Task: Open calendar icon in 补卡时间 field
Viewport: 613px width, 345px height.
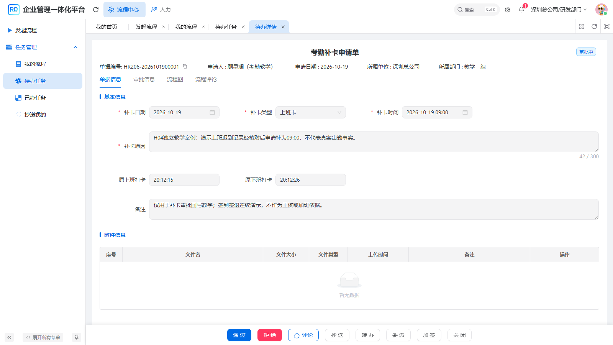Action: pos(465,112)
